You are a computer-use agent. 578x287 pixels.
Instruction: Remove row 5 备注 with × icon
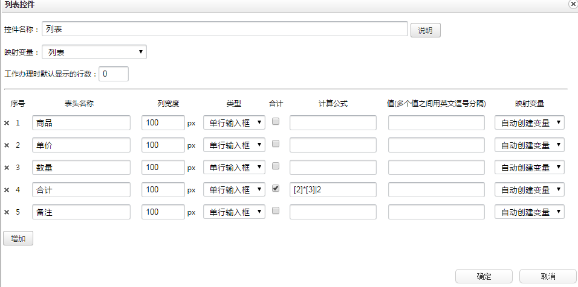coord(7,212)
